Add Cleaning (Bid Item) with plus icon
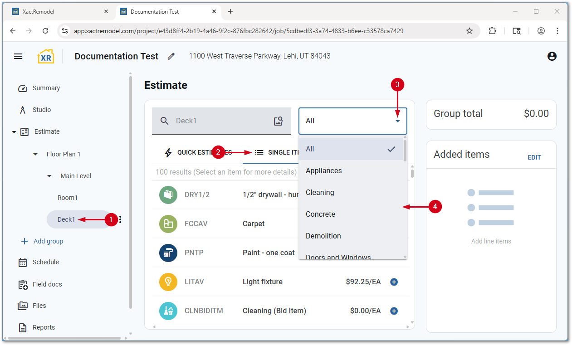The image size is (572, 345). [394, 311]
